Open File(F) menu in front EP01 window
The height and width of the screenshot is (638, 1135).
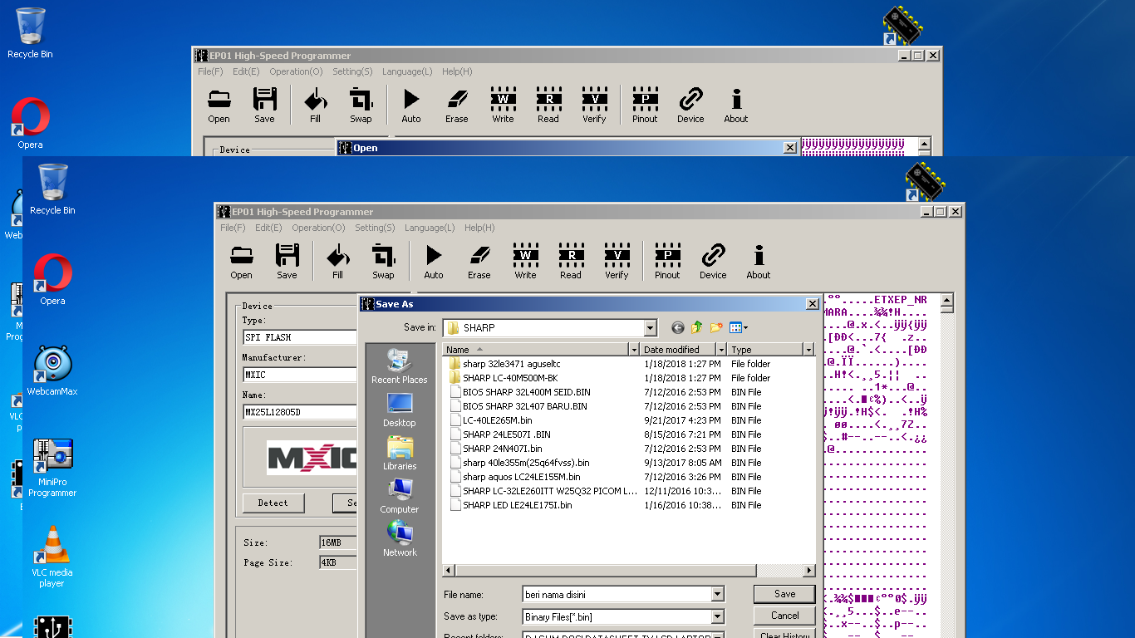point(233,228)
